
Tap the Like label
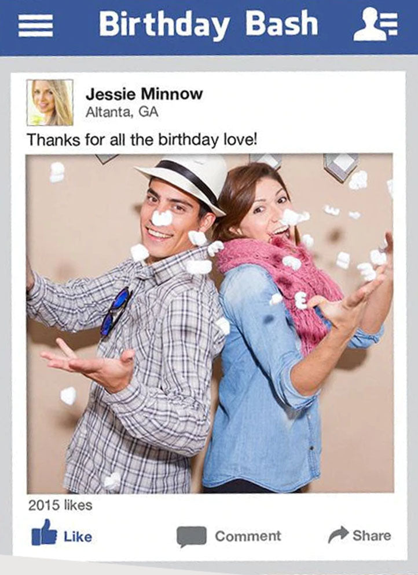click(78, 537)
